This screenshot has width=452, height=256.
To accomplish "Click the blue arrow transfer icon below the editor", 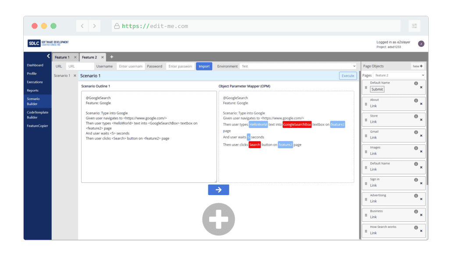I will 218,189.
